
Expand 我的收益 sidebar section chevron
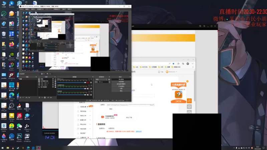90,111
